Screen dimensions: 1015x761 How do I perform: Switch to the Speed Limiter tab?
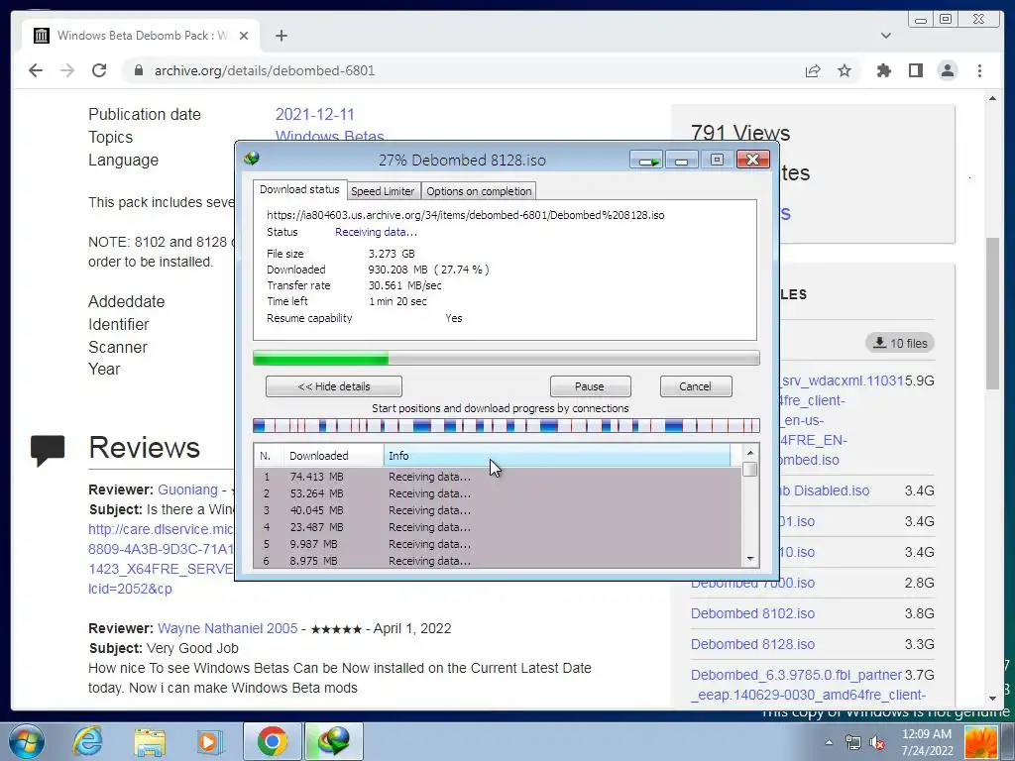click(383, 191)
